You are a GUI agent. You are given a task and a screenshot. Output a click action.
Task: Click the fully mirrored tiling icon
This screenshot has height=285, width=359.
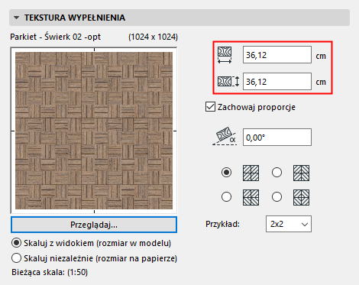301,197
